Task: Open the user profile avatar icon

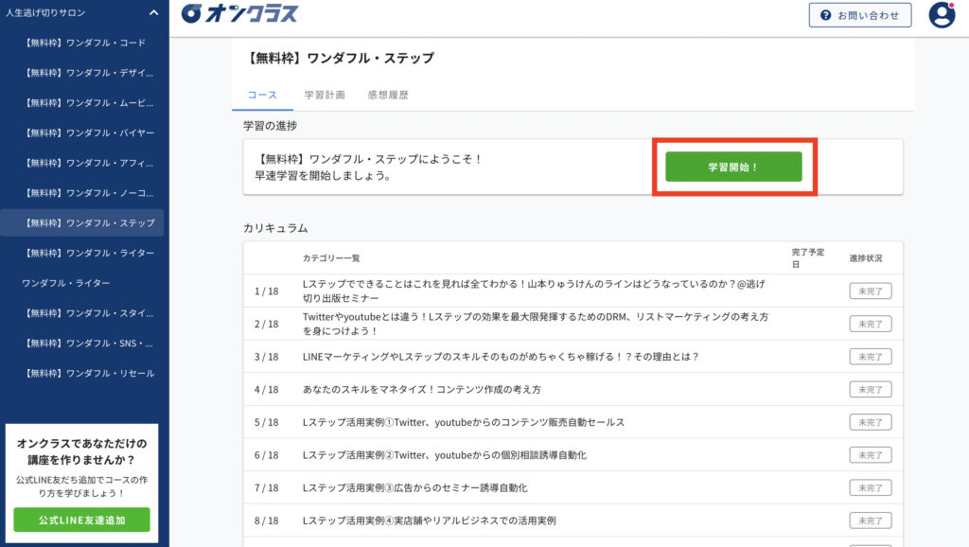Action: pos(942,15)
